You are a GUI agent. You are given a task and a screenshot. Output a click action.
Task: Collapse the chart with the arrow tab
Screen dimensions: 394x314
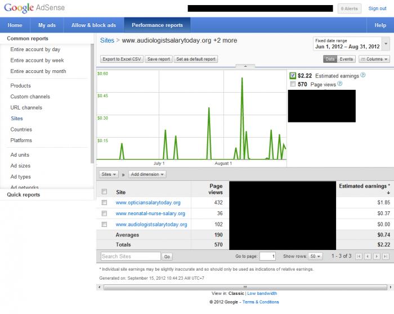(245, 66)
